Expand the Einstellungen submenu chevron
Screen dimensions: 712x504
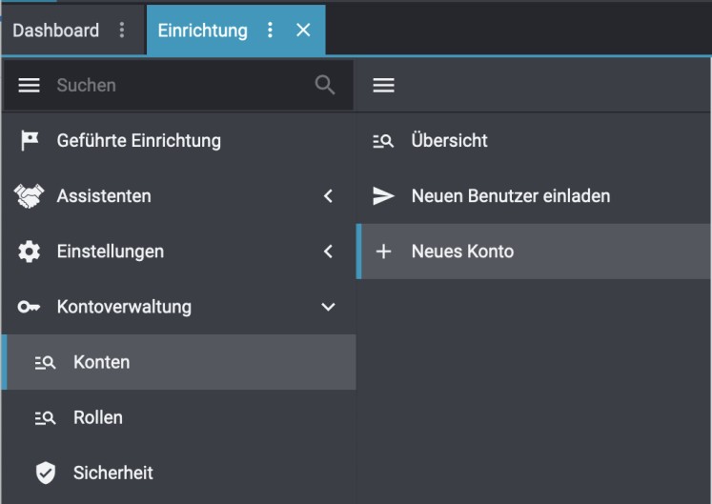328,252
